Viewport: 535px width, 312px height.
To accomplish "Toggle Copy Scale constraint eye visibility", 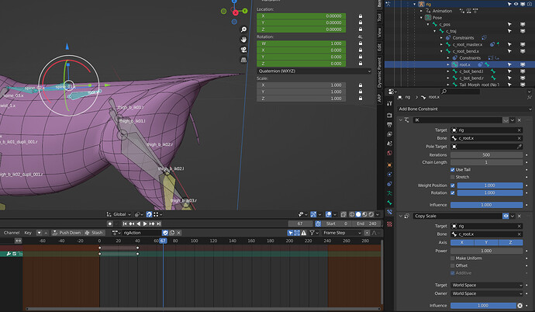I will [x=506, y=216].
